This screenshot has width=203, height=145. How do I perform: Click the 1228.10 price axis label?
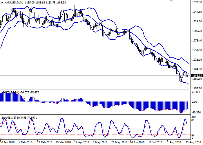[197, 60]
